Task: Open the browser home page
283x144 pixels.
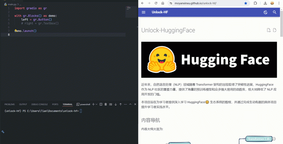Action: 163,3
